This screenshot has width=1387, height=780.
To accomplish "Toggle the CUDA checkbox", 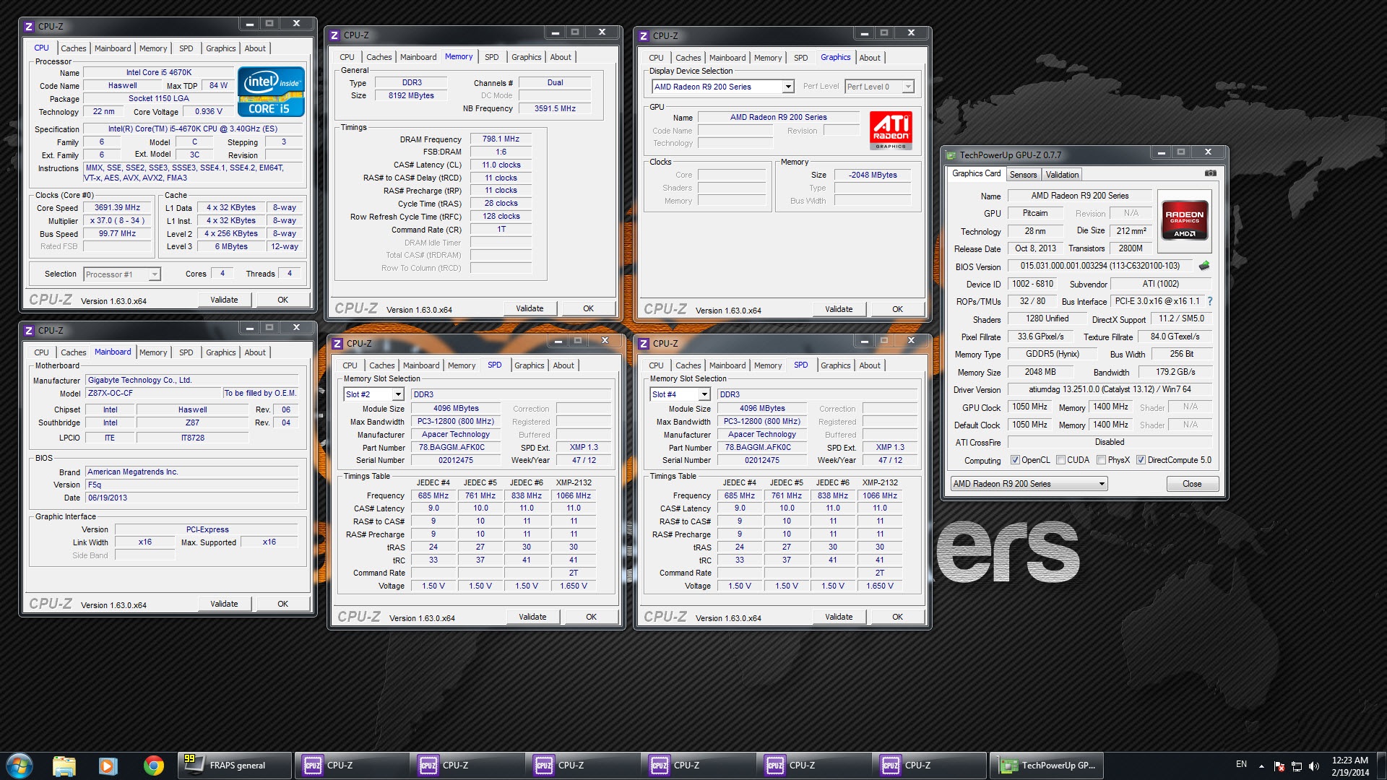I will 1060,460.
